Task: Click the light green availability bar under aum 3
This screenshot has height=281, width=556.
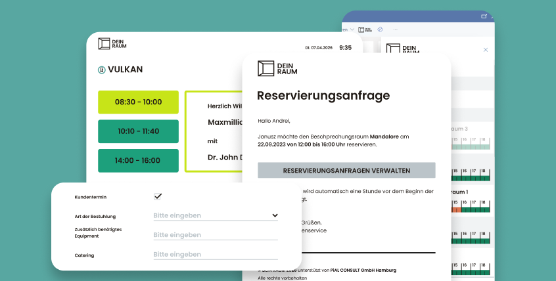Action: click(471, 146)
